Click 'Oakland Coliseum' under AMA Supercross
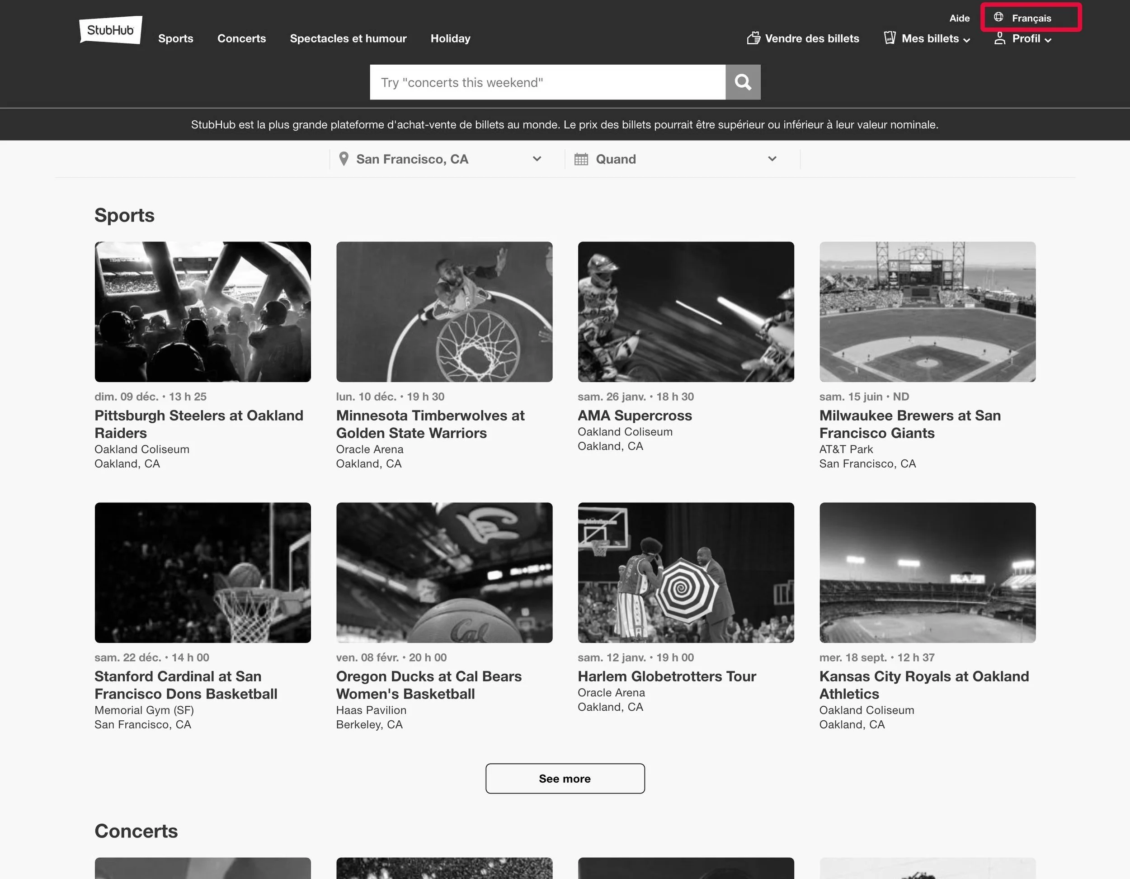 pyautogui.click(x=625, y=432)
